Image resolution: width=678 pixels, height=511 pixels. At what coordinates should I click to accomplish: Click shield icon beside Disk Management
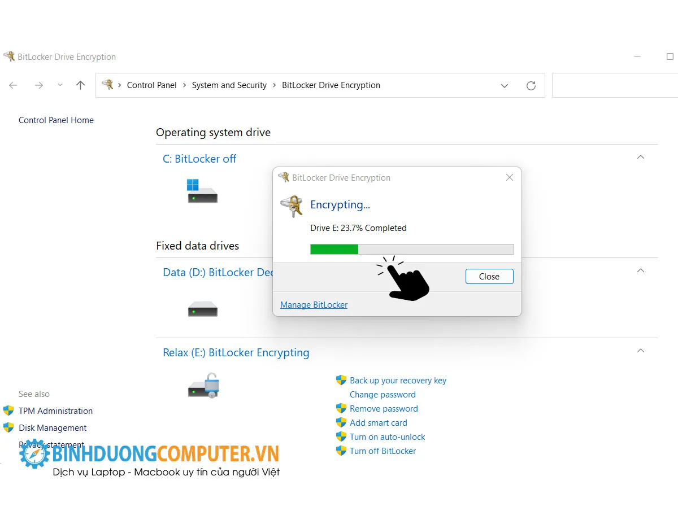tap(8, 427)
